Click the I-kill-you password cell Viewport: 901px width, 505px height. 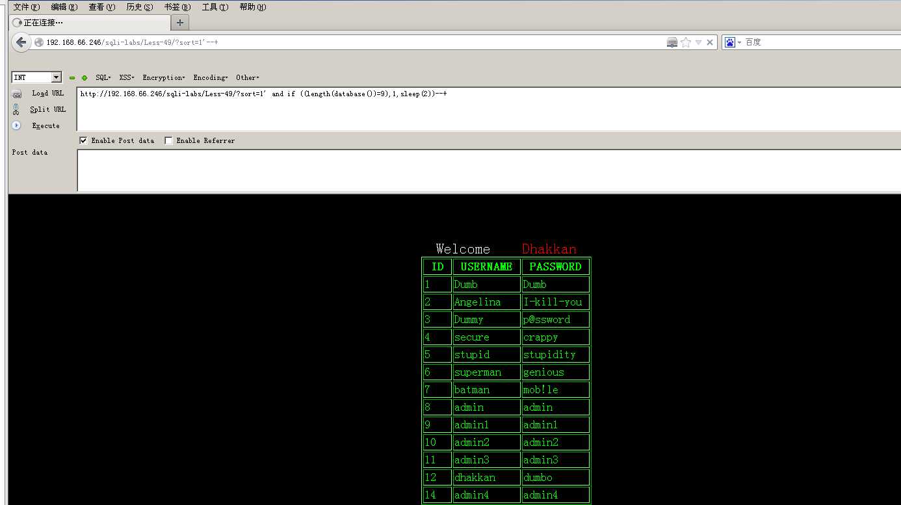(556, 302)
